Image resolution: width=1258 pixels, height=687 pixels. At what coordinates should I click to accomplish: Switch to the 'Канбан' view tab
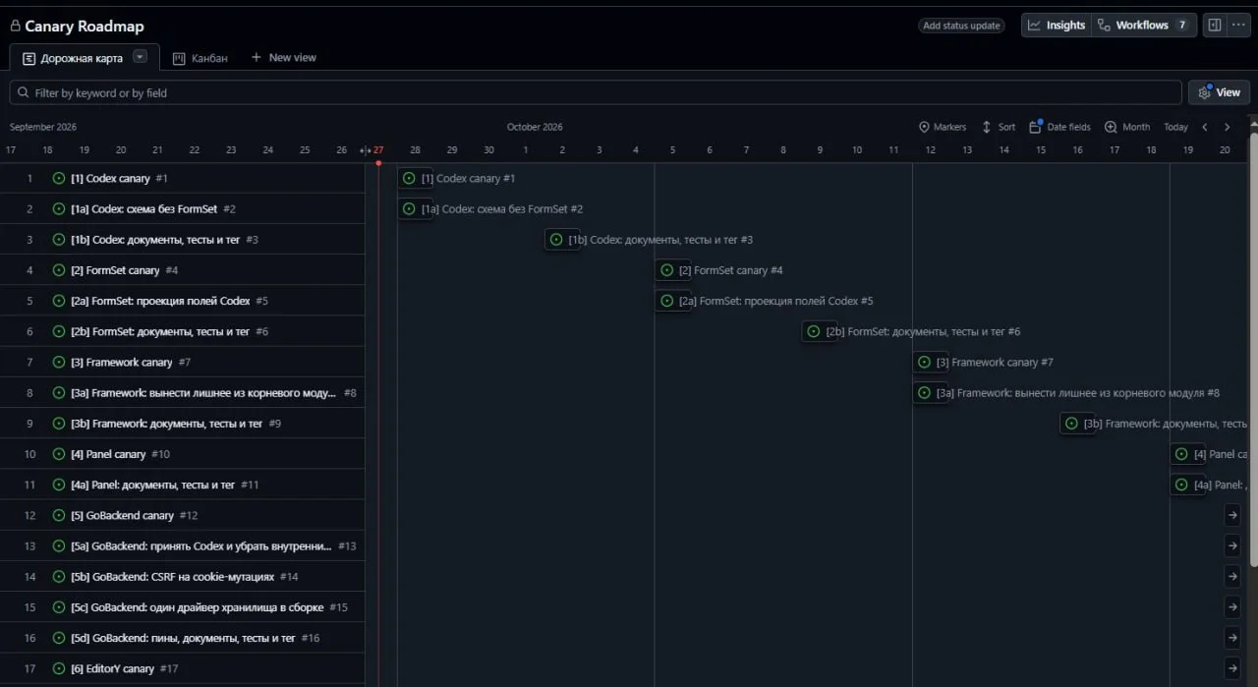200,58
